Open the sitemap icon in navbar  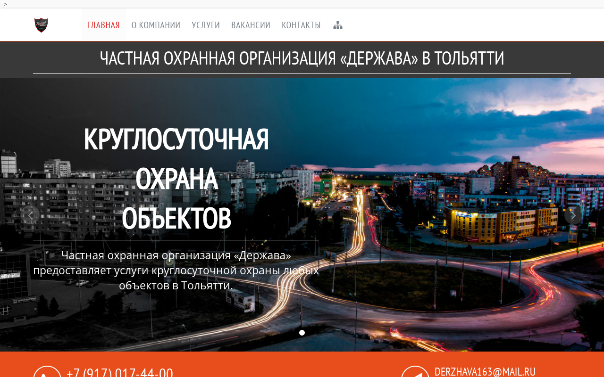pyautogui.click(x=338, y=25)
